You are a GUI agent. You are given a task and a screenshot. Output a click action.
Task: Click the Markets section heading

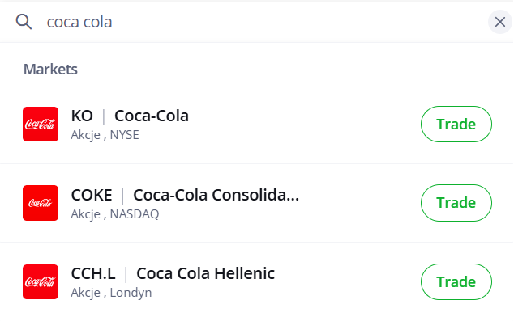point(50,70)
